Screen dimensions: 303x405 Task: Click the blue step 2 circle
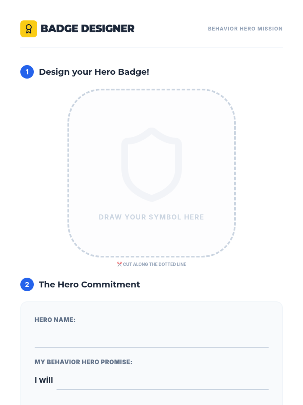(x=27, y=285)
